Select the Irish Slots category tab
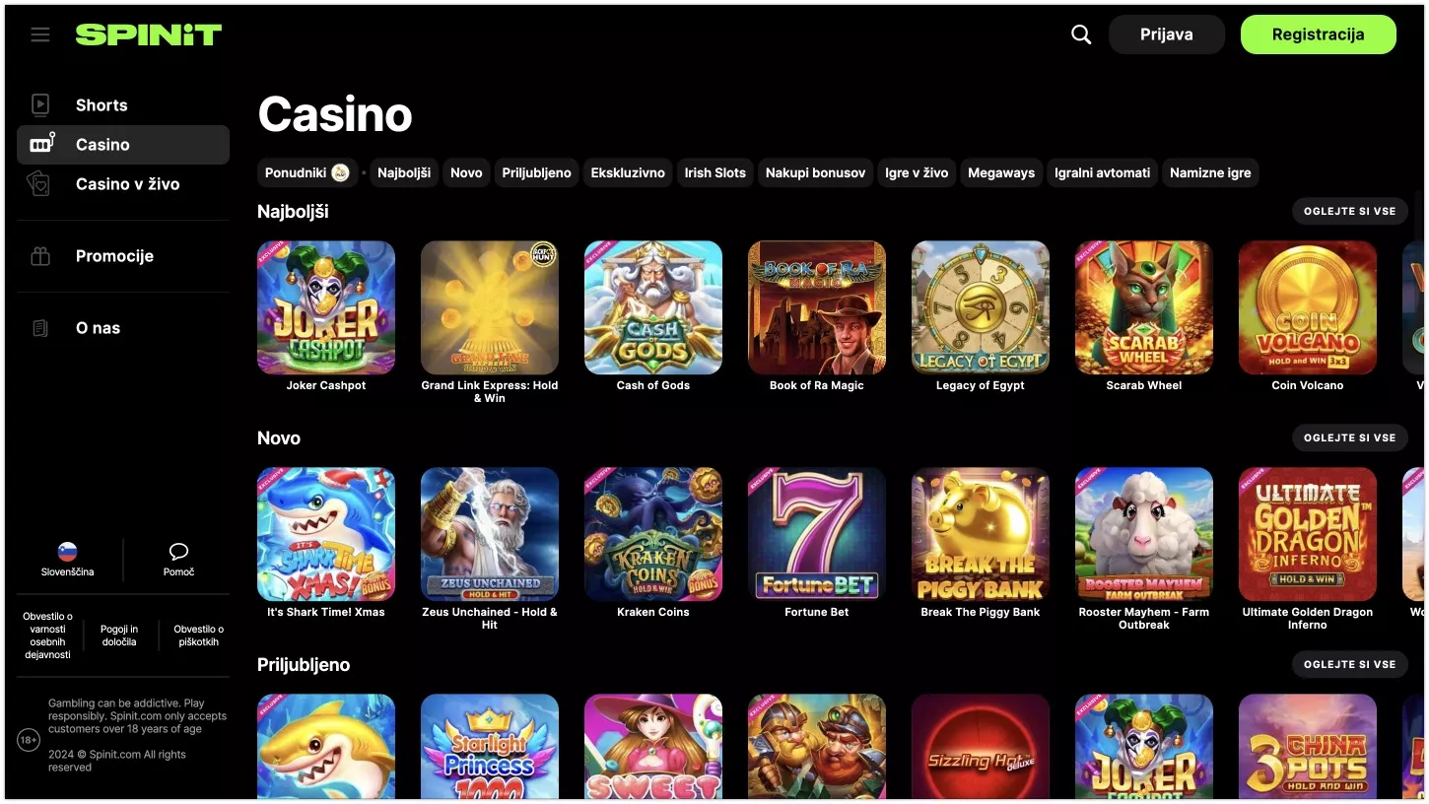This screenshot has width=1429, height=804. point(715,172)
